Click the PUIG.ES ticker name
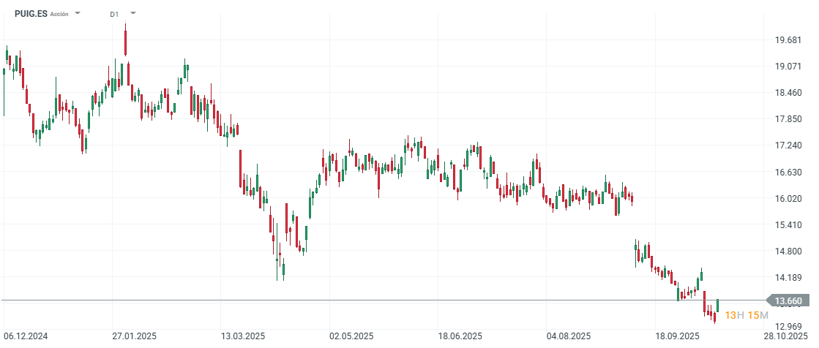Image resolution: width=819 pixels, height=348 pixels. (31, 14)
